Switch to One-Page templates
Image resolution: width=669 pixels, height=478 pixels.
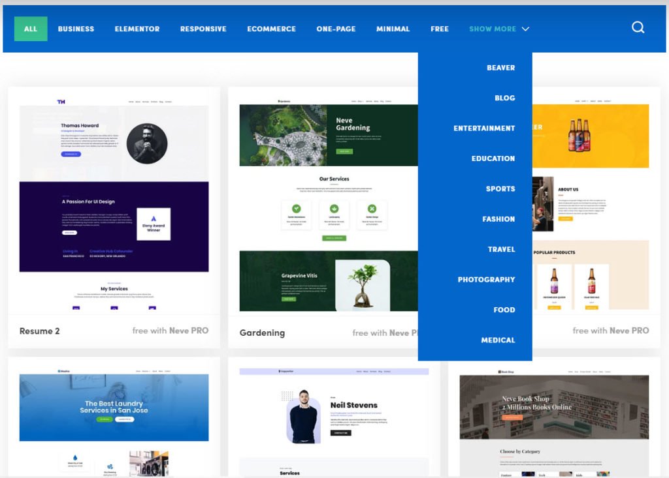[x=336, y=29]
